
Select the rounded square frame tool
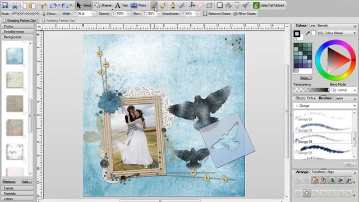[219, 5]
